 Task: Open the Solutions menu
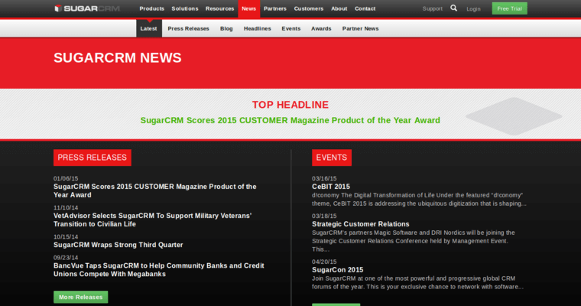[185, 8]
